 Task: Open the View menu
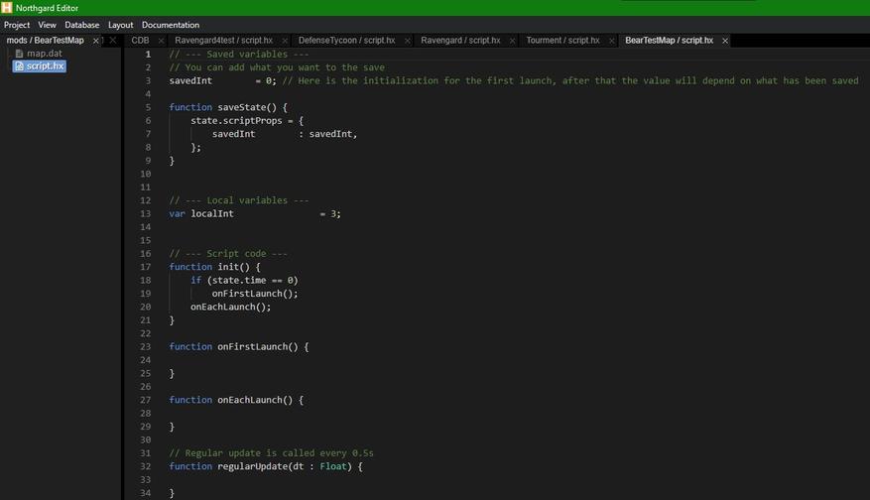47,25
